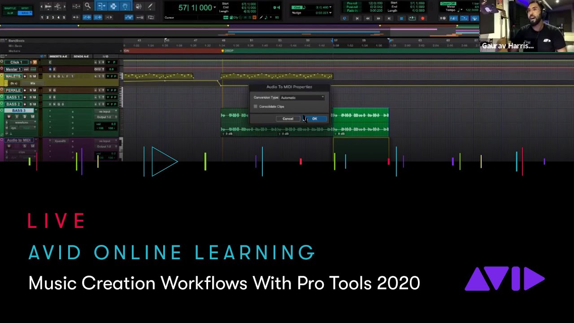Select Zoom preset 3
574x323 pixels.
point(53,17)
